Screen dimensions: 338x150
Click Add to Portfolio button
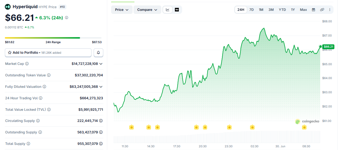tap(48, 53)
